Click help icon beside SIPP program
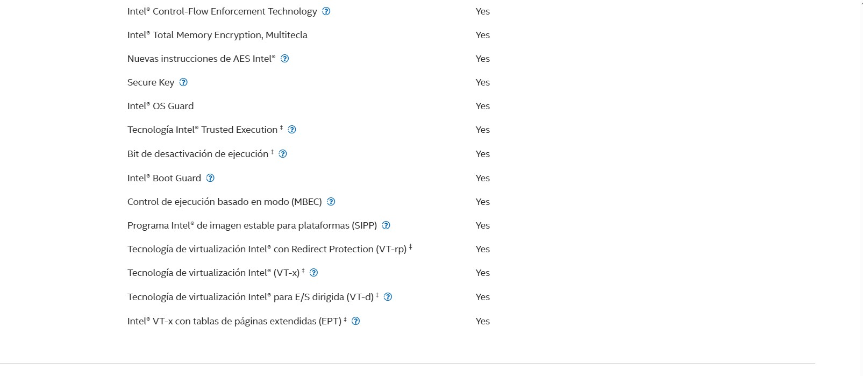This screenshot has width=863, height=376. coord(386,225)
